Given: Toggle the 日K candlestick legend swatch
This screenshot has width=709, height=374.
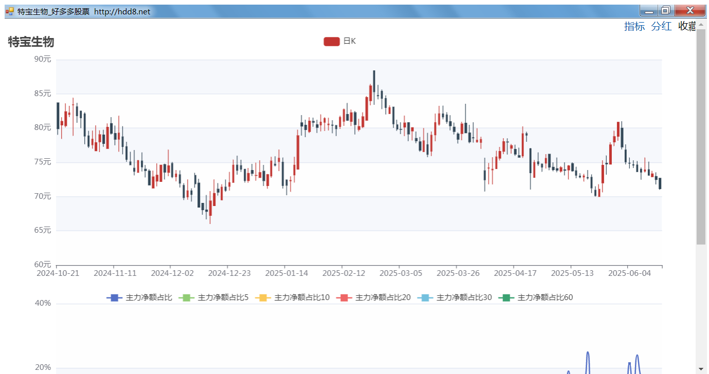Looking at the screenshot, I should [332, 41].
